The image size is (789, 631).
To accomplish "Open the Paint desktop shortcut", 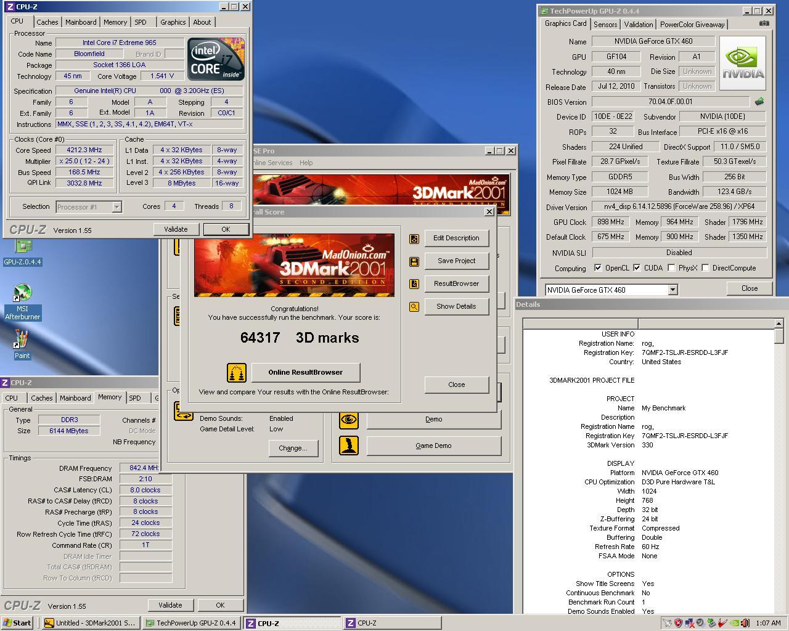I will pos(22,344).
